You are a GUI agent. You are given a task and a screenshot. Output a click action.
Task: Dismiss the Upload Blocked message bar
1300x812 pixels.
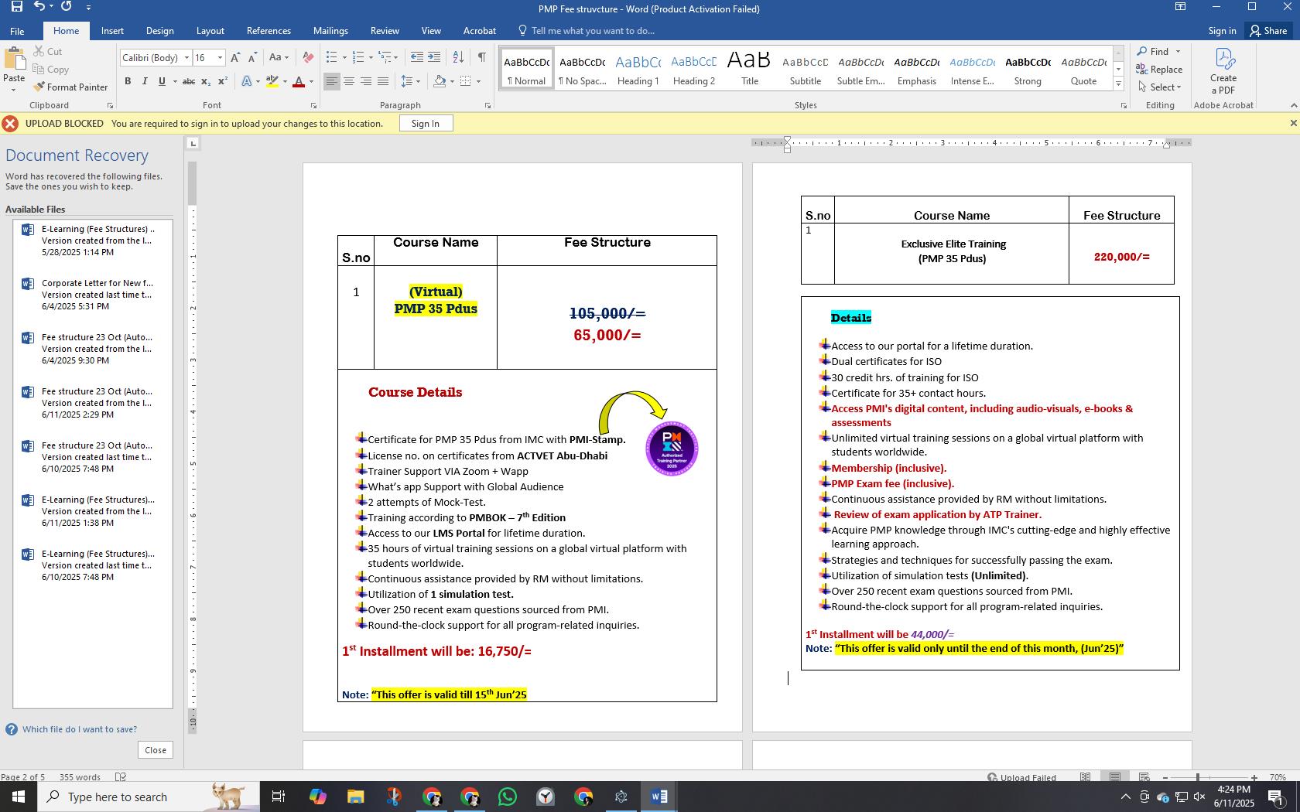pos(1292,123)
